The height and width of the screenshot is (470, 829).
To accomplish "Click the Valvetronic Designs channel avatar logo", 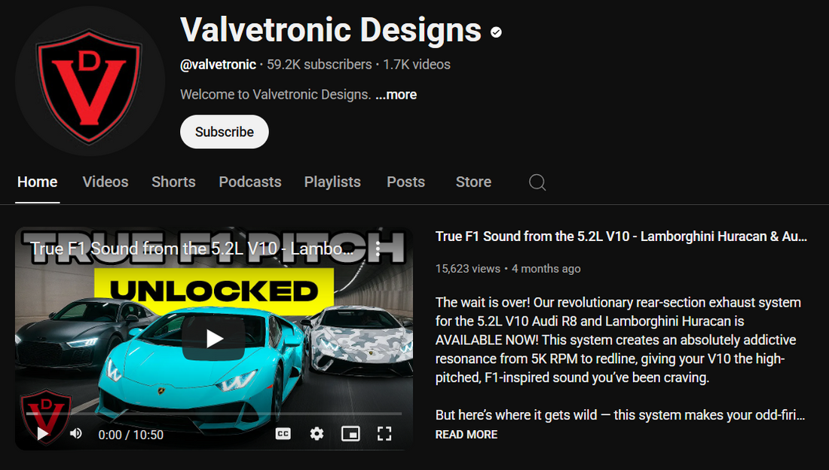I will point(90,81).
